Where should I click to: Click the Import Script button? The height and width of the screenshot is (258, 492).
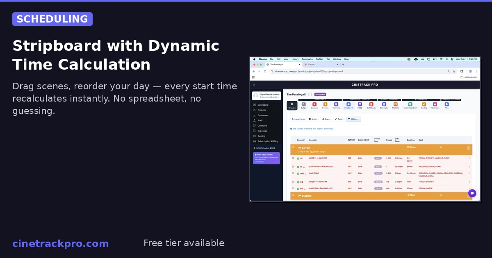pyautogui.click(x=298, y=119)
